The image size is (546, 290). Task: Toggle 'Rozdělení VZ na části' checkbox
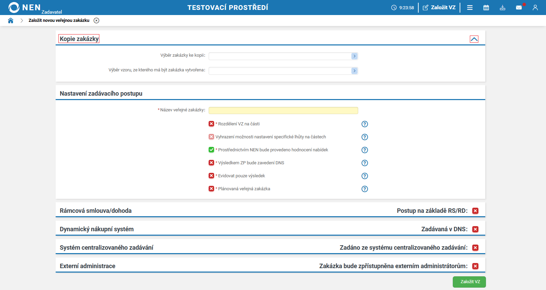click(x=211, y=124)
